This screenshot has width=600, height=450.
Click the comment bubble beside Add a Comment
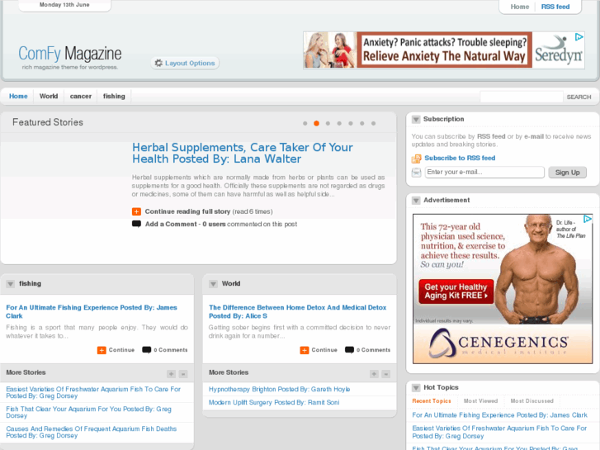136,224
